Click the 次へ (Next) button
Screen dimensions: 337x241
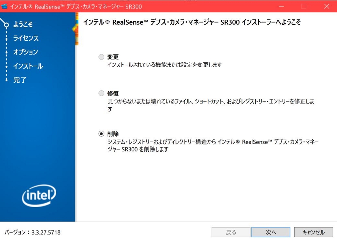[x=271, y=232]
